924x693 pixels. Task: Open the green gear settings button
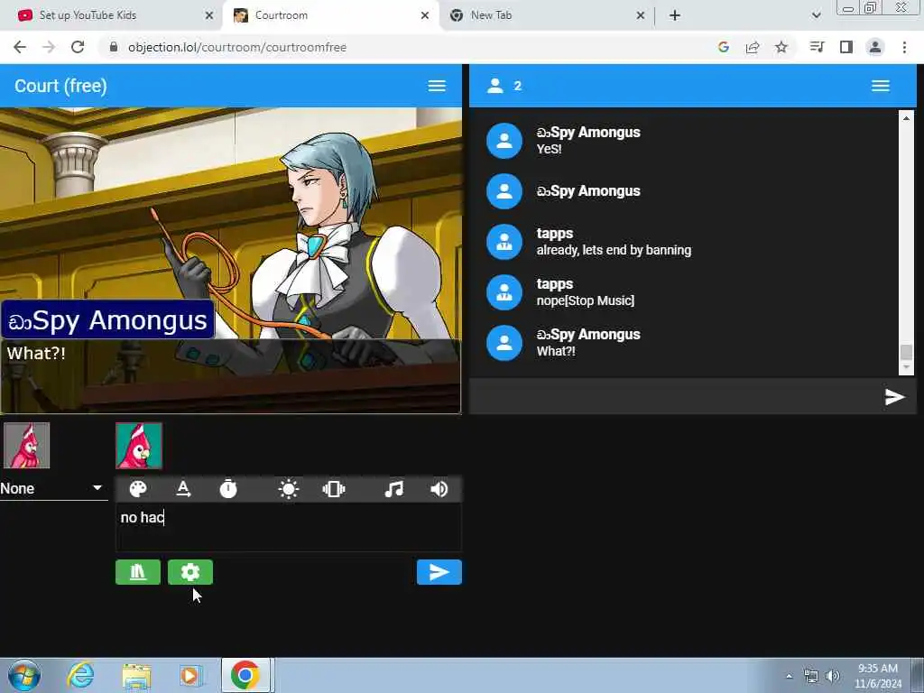click(190, 572)
